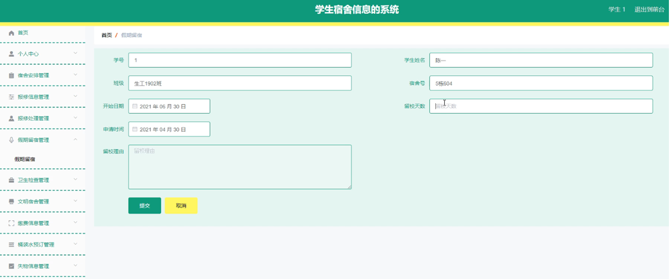Viewport: 670px width, 279px height.
Task: Click the green 提交 button
Action: (x=145, y=206)
